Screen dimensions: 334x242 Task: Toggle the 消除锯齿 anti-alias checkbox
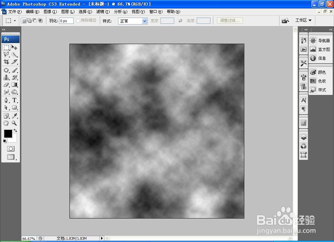pos(78,21)
